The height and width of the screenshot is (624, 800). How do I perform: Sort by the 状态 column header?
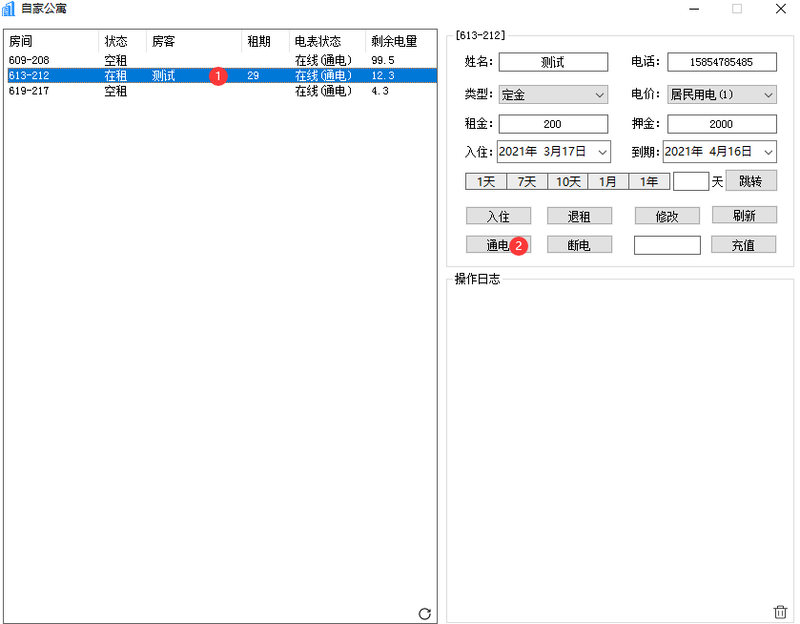(122, 41)
